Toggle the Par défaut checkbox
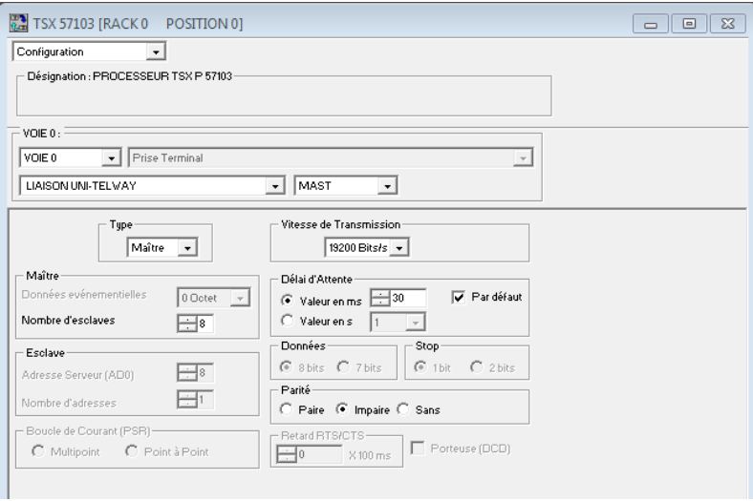 pyautogui.click(x=458, y=298)
